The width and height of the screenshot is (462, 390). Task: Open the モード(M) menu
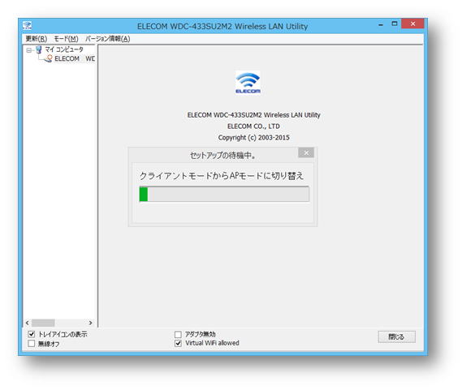click(x=67, y=39)
